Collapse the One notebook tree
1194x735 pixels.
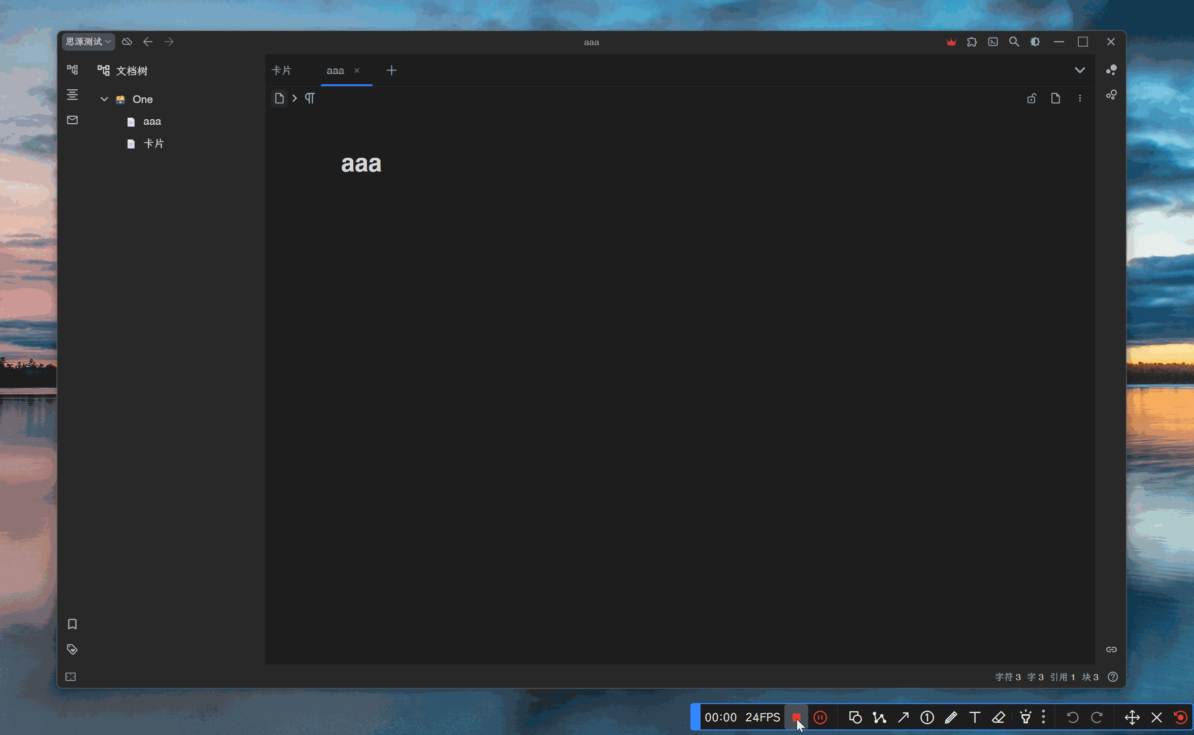[x=104, y=99]
